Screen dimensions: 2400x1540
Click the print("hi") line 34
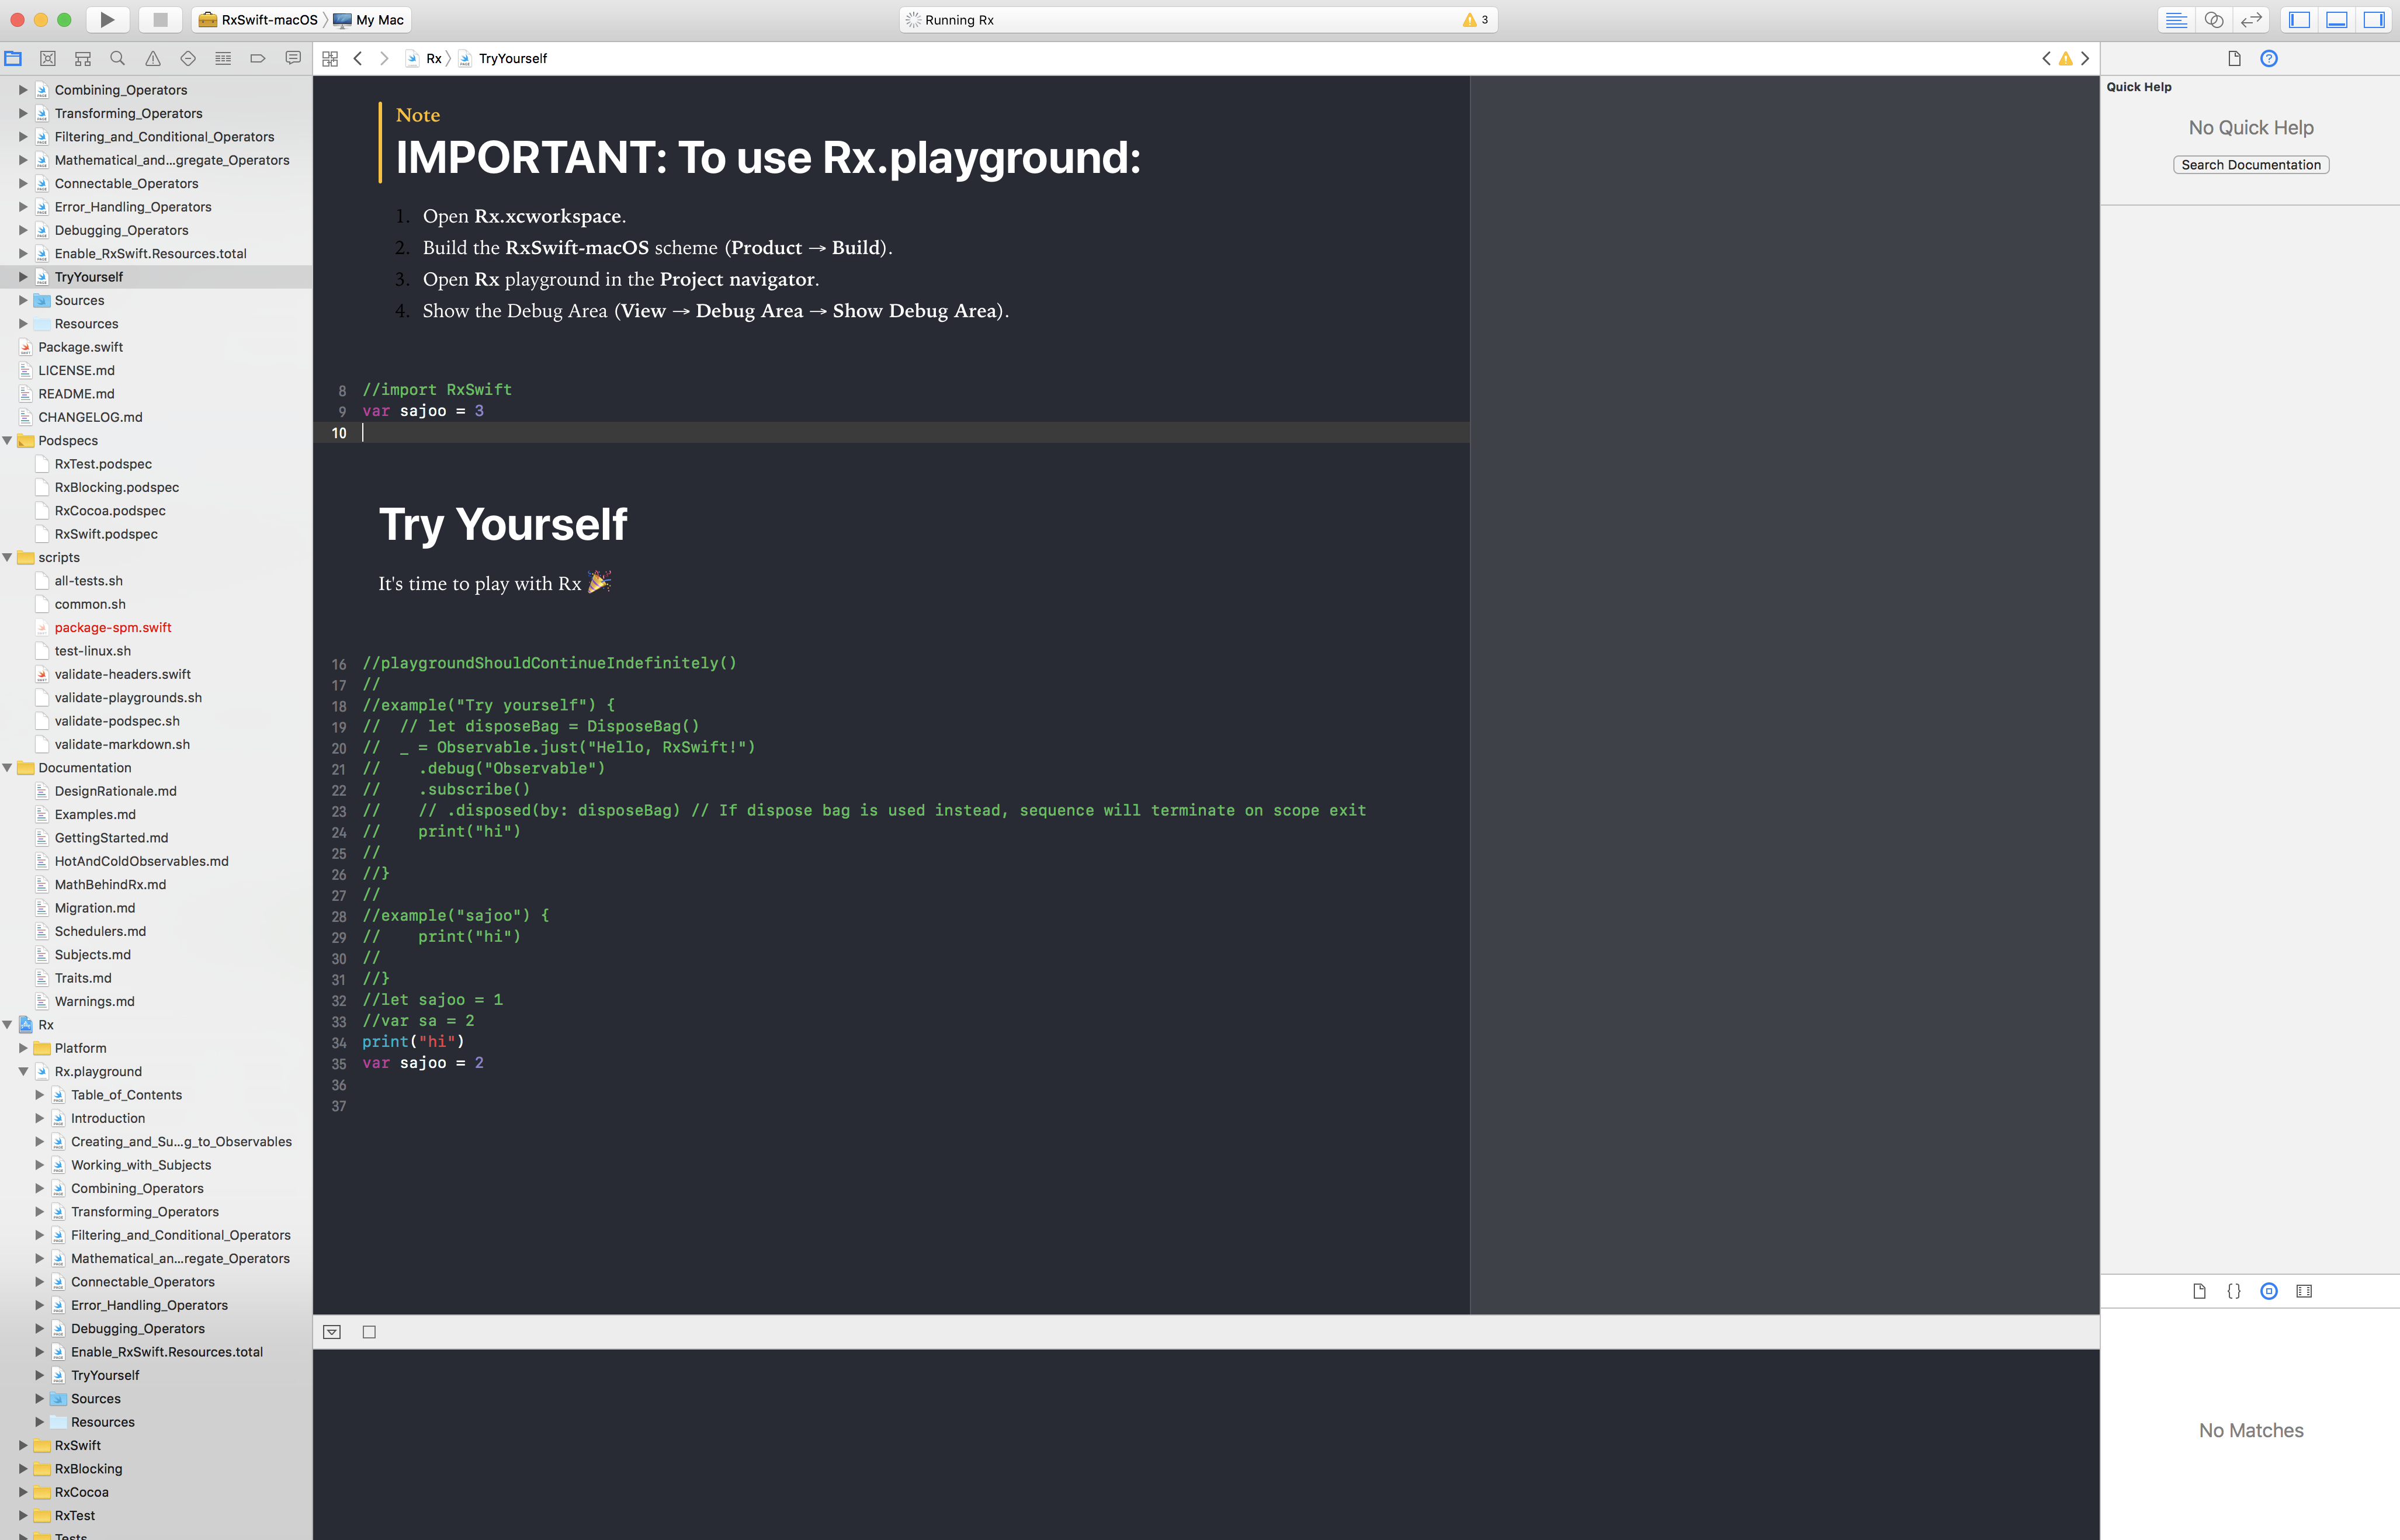pyautogui.click(x=413, y=1042)
